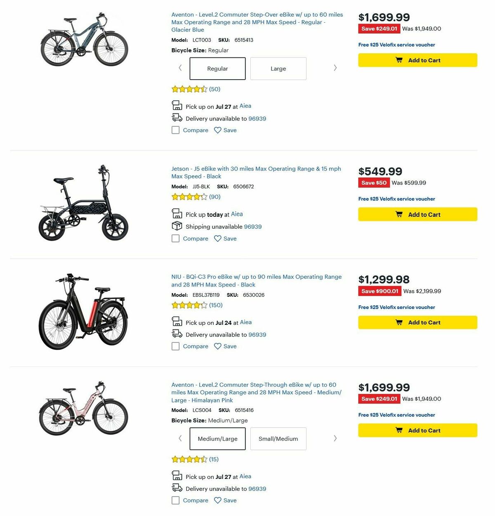Image resolution: width=495 pixels, height=516 pixels.
Task: Click the right chevron beside the Small/Medium option
Action: pyautogui.click(x=335, y=438)
